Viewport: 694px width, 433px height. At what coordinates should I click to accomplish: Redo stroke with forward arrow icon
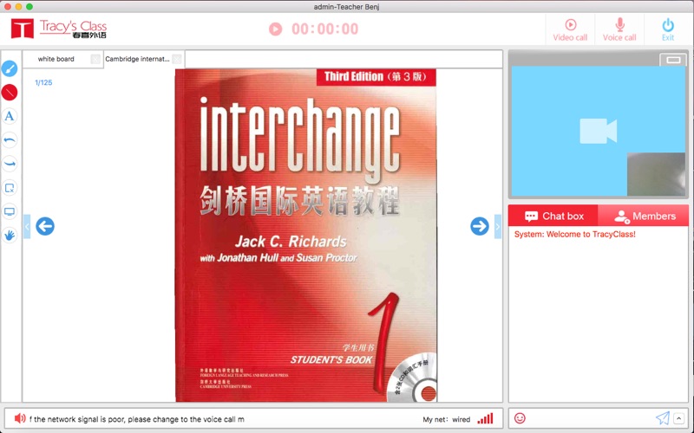[x=10, y=164]
